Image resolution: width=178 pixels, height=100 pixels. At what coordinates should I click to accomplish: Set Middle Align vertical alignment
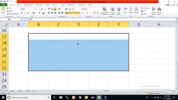[x=52, y=9]
